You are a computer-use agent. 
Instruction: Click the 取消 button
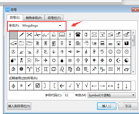(128, 106)
